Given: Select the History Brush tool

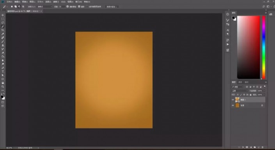Looking at the screenshot, I should click(x=3, y=49).
